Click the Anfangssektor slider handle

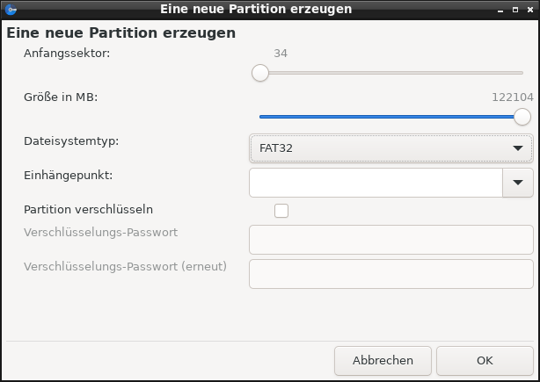point(260,73)
